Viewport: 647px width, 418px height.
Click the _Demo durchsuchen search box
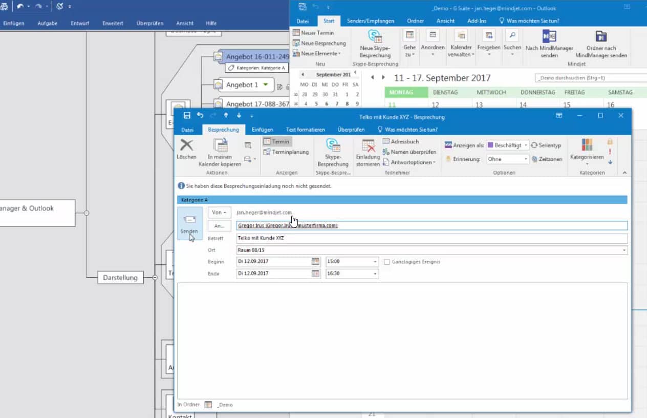(591, 78)
